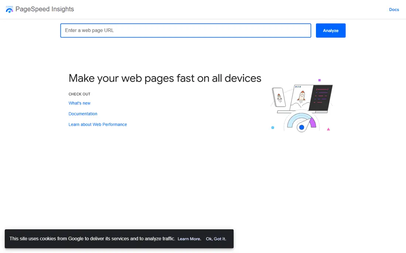This screenshot has height=253, width=406.
Task: Click the PageSpeed Insights logo icon
Action: pos(9,10)
